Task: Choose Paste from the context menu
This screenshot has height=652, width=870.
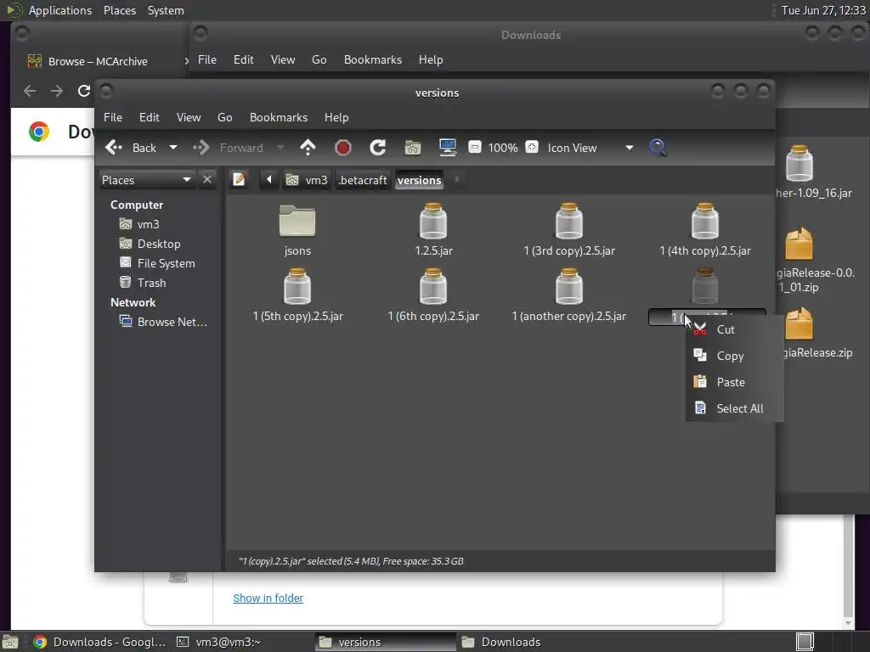Action: click(734, 382)
